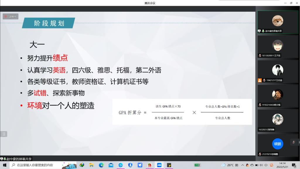
Task: Switch to Tencent Meeting taskbar icon
Action: pos(159,165)
